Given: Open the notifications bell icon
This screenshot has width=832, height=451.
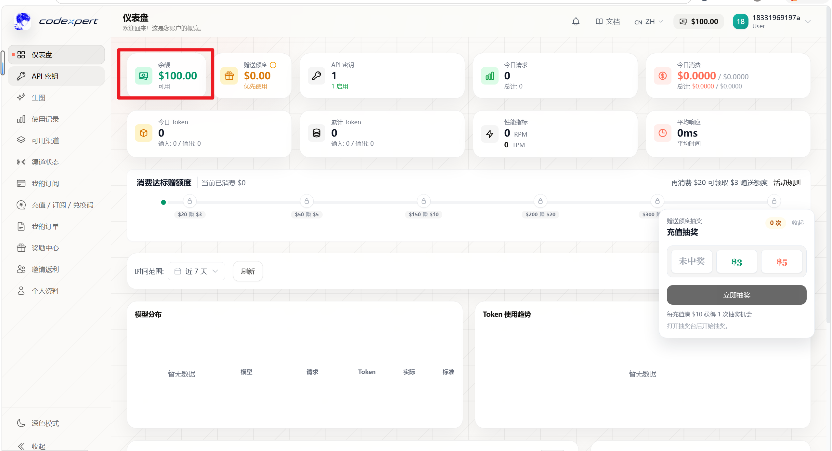Looking at the screenshot, I should 576,21.
